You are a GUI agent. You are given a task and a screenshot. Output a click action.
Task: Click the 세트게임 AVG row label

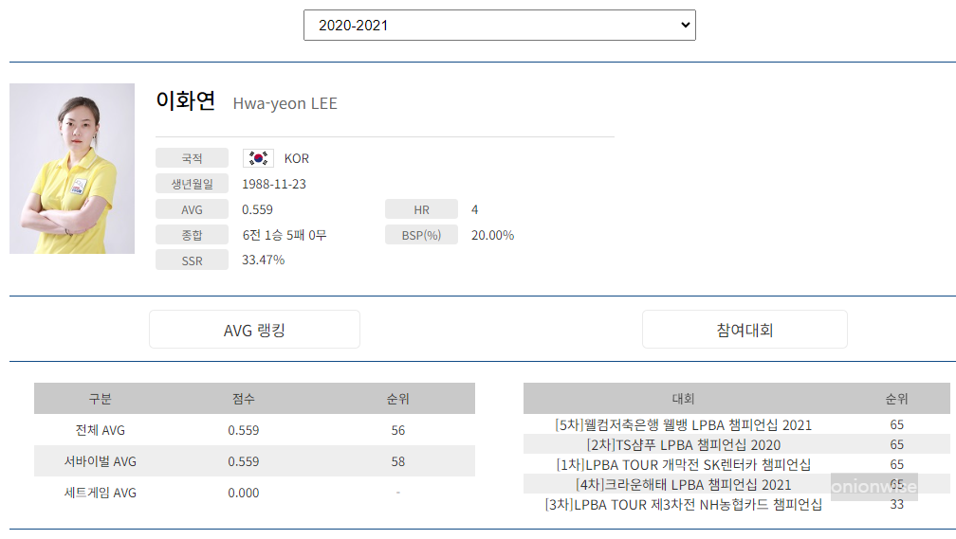[100, 493]
